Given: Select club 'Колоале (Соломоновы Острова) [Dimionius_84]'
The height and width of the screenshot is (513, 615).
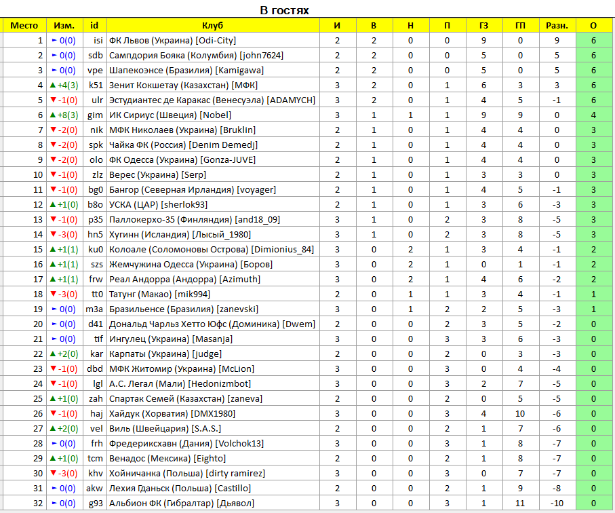Looking at the screenshot, I should (212, 249).
